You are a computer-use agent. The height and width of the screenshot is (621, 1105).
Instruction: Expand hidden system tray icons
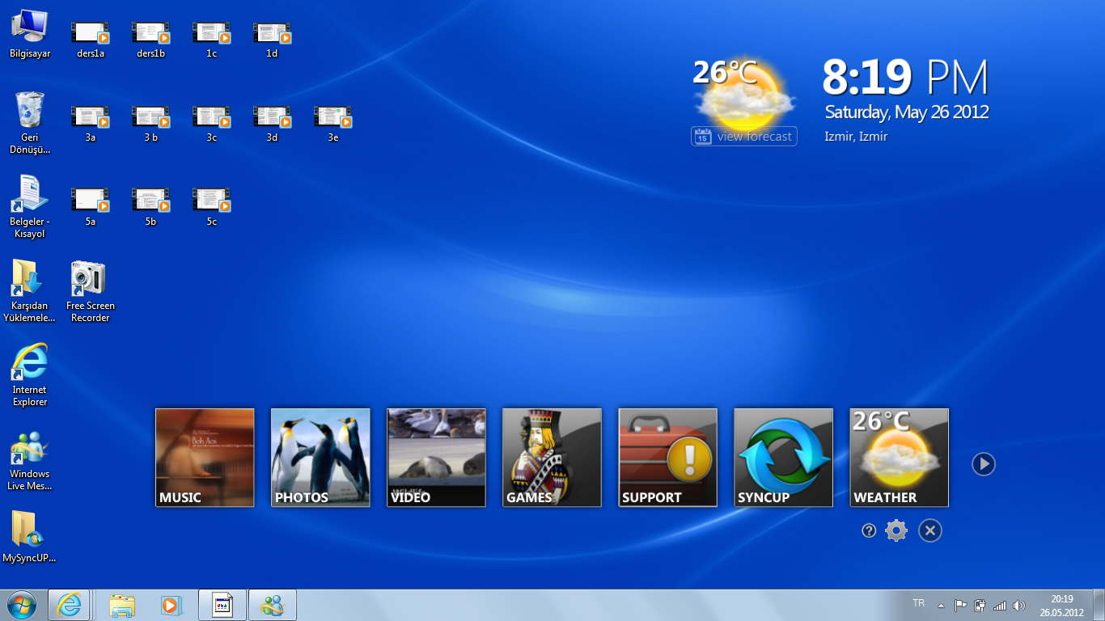(x=940, y=604)
